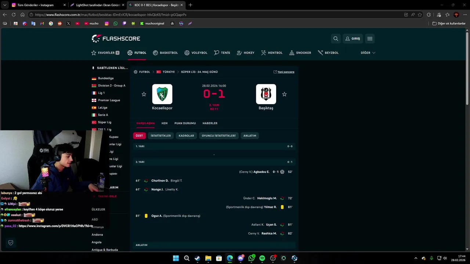Open Premier League in pinned leagues
This screenshot has width=470, height=264.
point(109,100)
